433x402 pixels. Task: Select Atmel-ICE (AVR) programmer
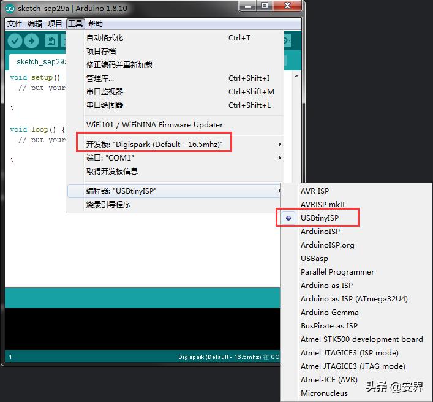click(x=356, y=380)
